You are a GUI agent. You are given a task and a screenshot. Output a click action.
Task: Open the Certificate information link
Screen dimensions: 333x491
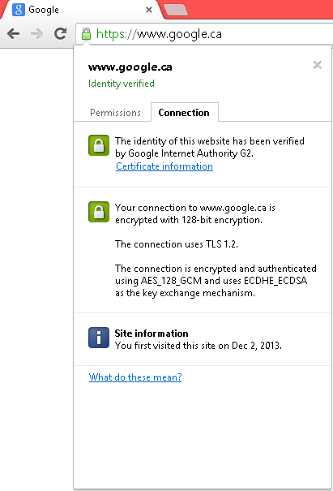click(164, 166)
